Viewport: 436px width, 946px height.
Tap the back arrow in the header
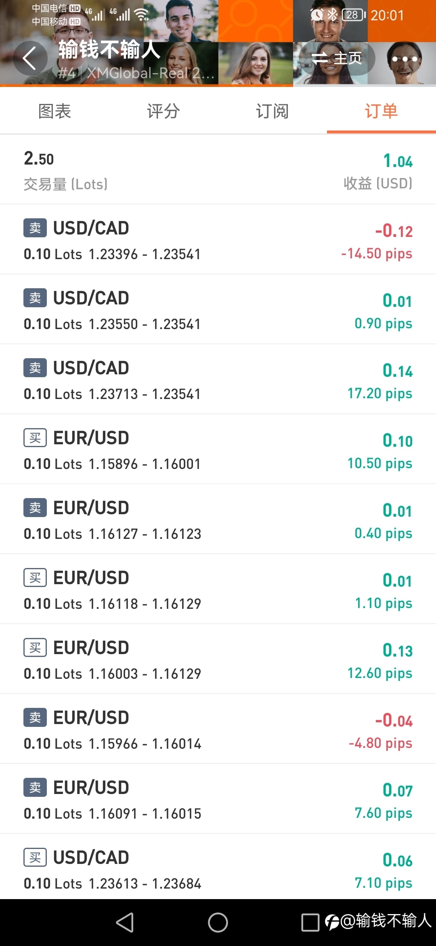30,58
